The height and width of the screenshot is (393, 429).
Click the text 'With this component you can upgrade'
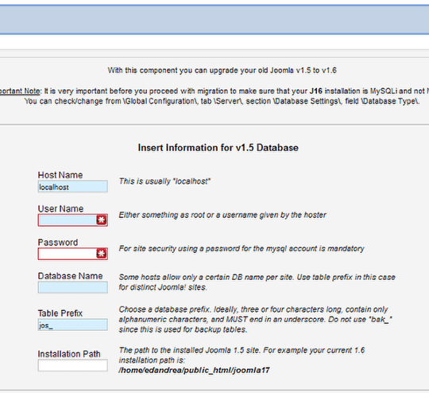click(x=222, y=71)
